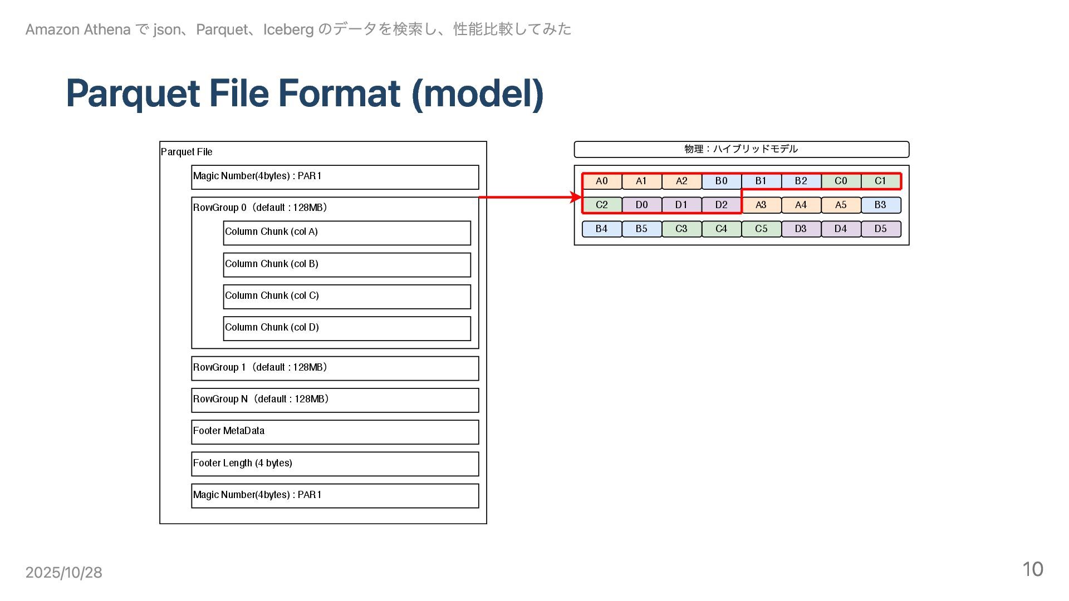Click the green C2 data cell
The width and height of the screenshot is (1069, 601).
tap(601, 205)
